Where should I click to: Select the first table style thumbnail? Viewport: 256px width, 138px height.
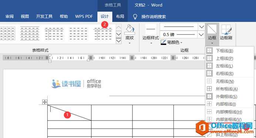[7, 33]
